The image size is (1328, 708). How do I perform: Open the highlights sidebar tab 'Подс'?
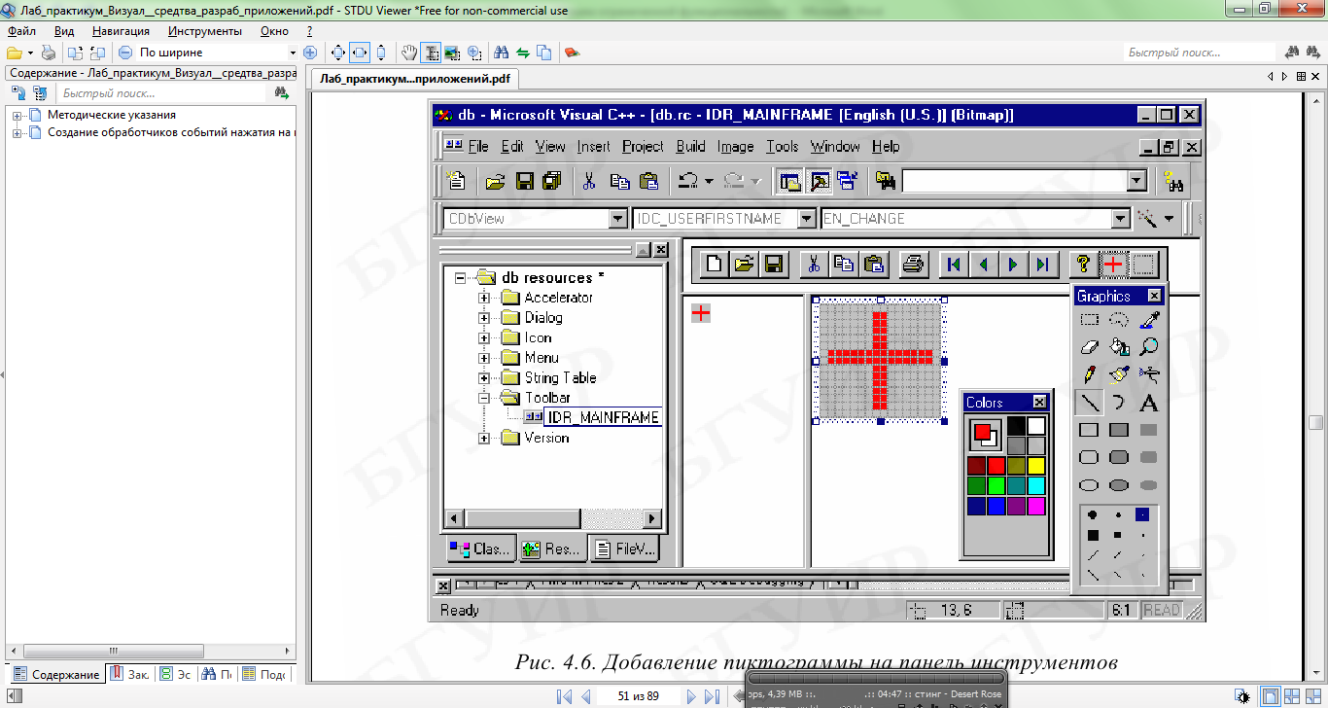(x=264, y=674)
